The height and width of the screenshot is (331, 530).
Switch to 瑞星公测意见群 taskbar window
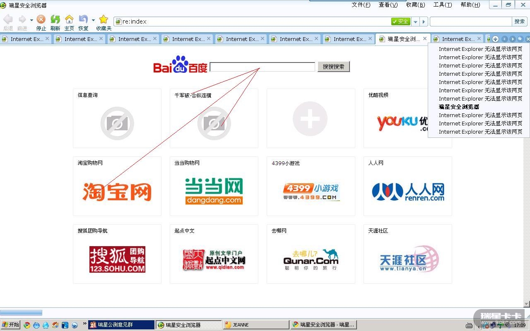click(121, 325)
